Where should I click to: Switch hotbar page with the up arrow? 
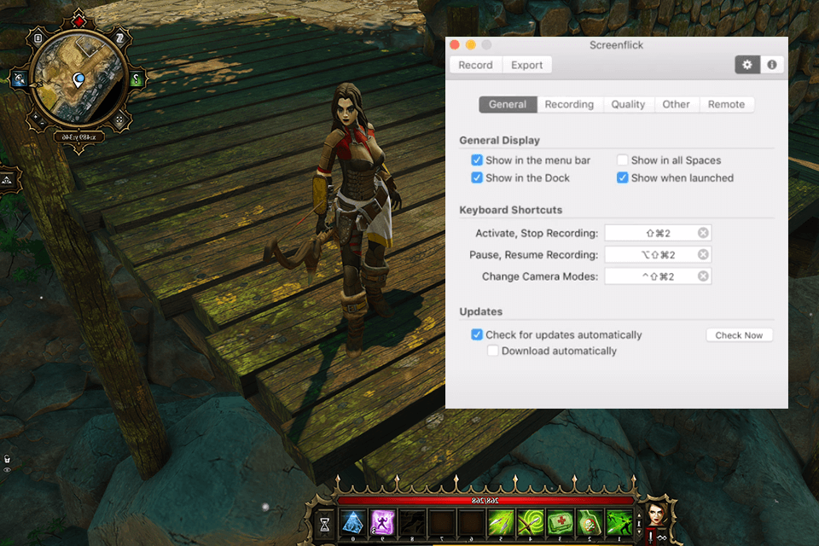(x=639, y=515)
